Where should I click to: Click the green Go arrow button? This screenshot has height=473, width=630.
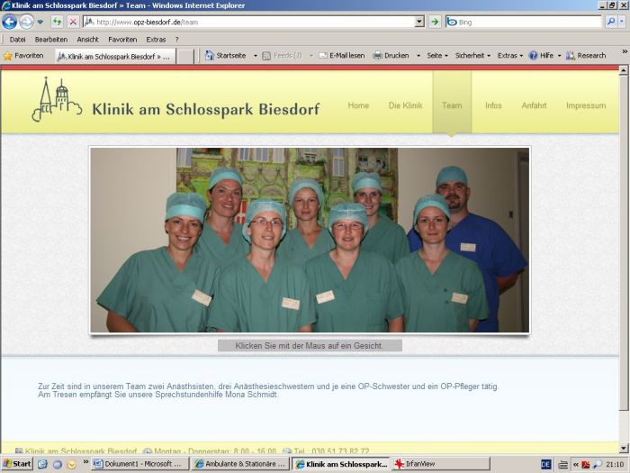(x=435, y=22)
